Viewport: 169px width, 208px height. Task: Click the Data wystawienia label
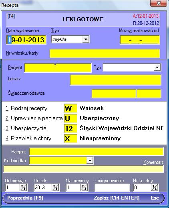tap(22, 31)
